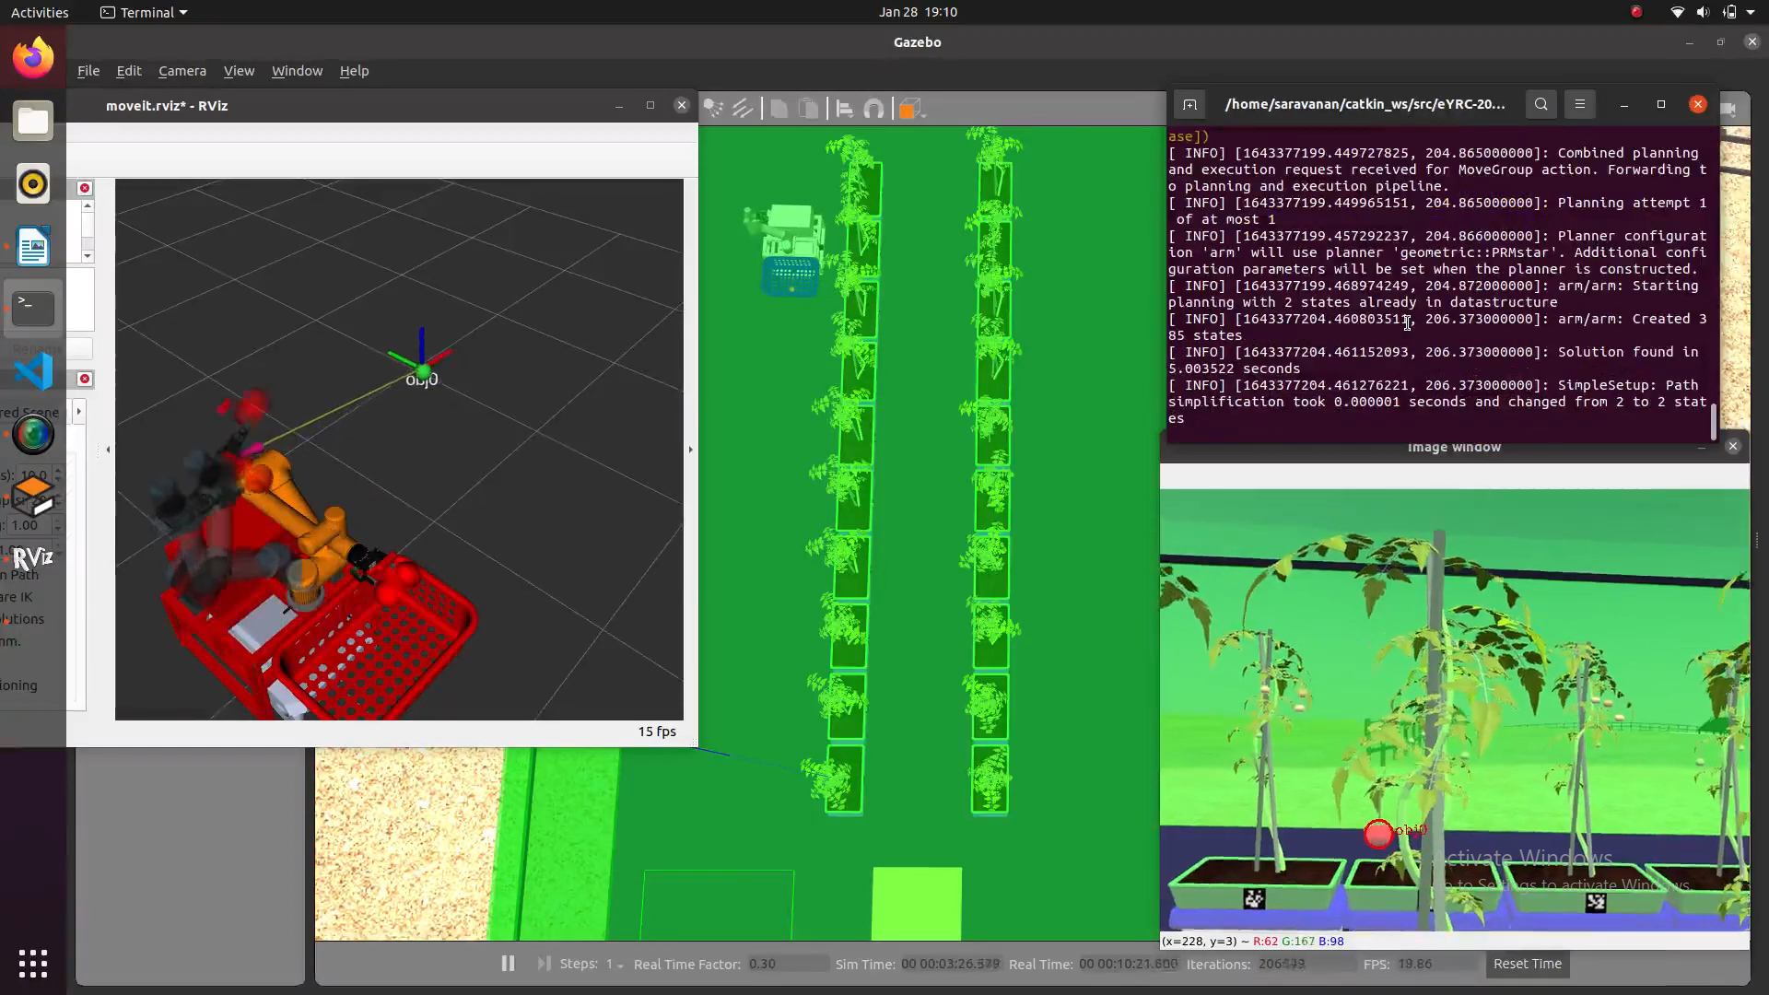The width and height of the screenshot is (1769, 995).
Task: Open Rhythmbox from the dock
Action: (x=33, y=183)
